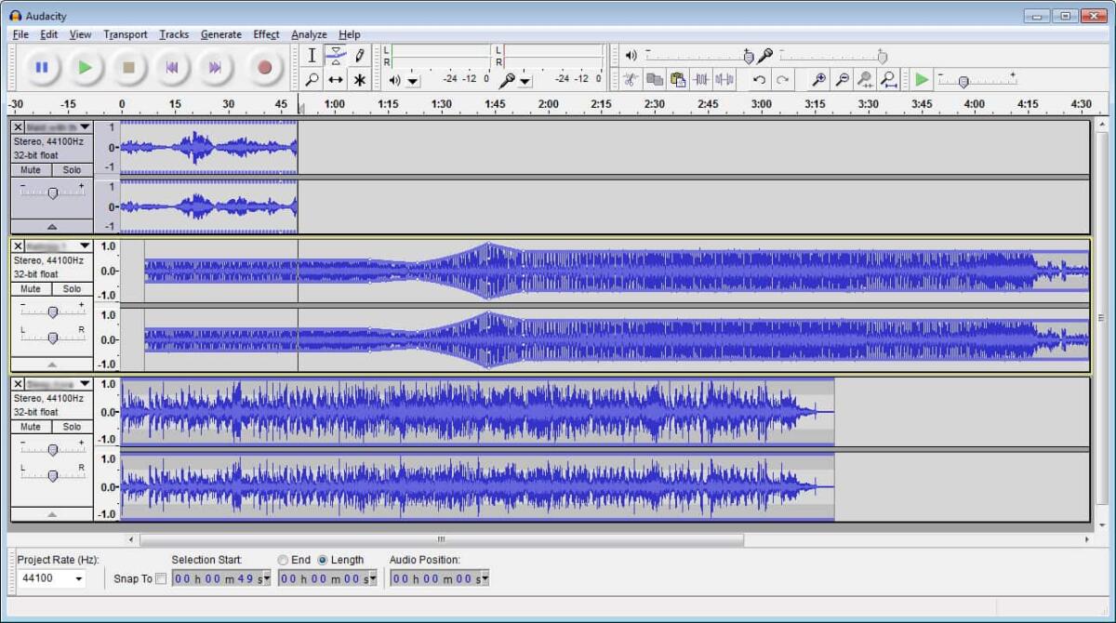
Task: Select the Envelope tool
Action: pos(335,57)
